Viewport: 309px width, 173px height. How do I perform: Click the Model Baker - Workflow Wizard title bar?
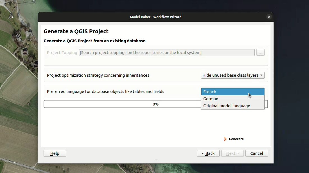[155, 17]
